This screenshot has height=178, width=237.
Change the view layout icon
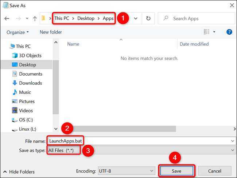pyautogui.click(x=207, y=32)
